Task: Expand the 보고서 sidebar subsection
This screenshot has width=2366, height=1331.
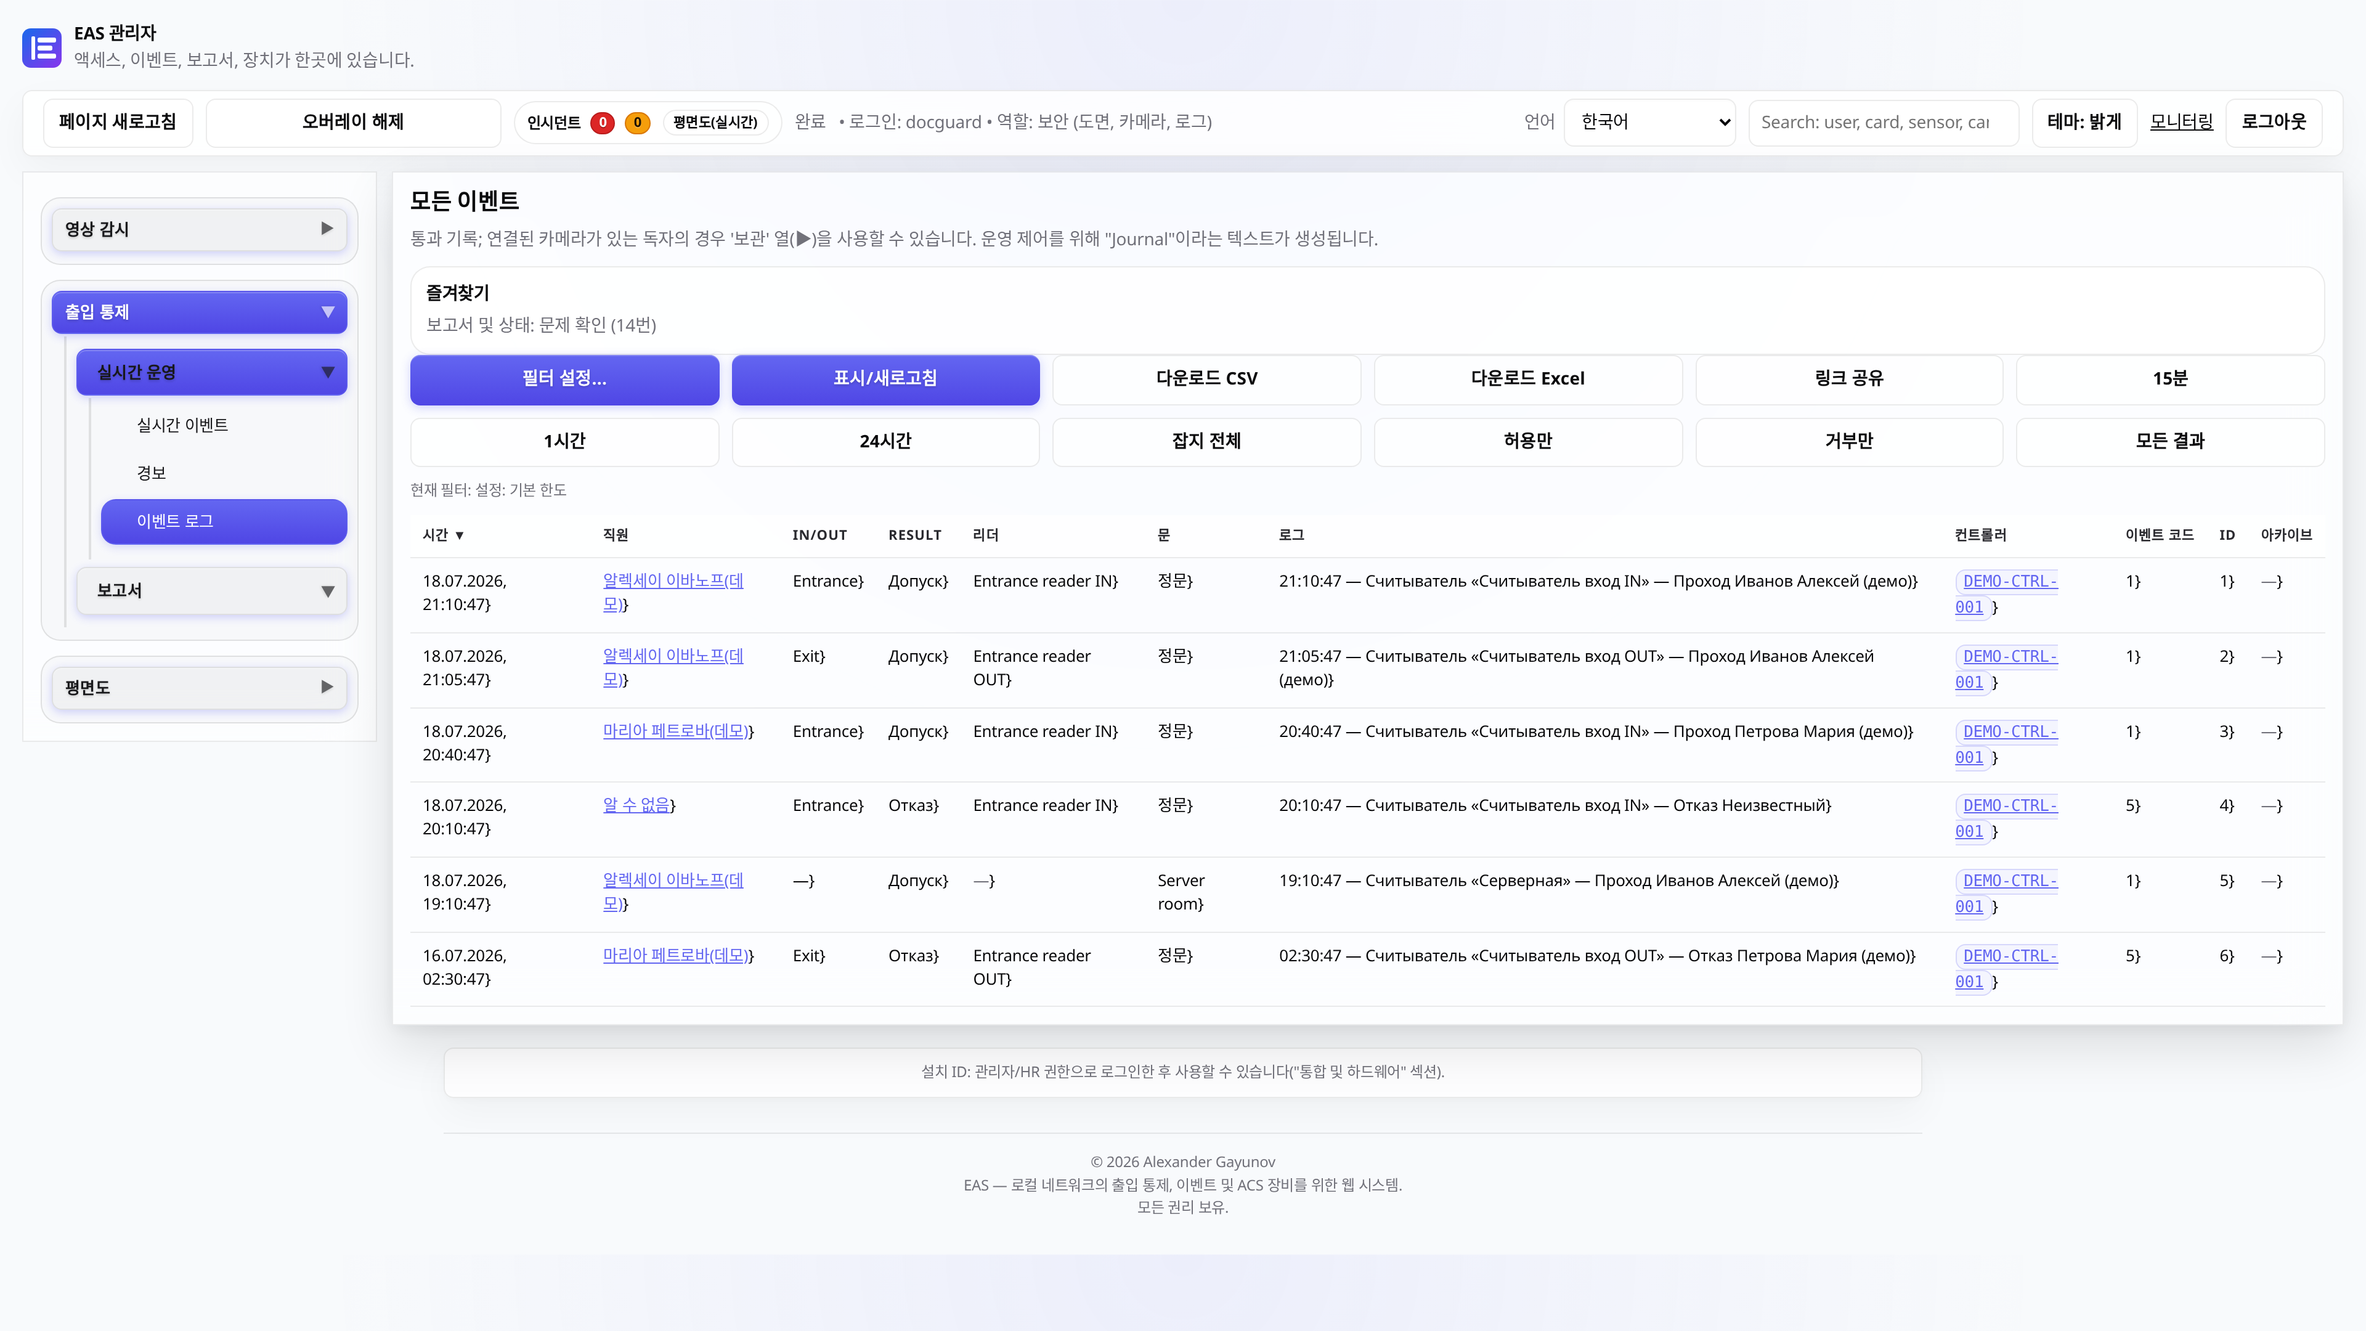Action: coord(211,591)
